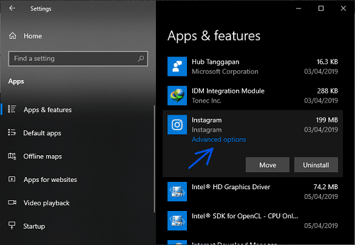Select the Video playback camera icon
355x245 pixels.
[12, 202]
